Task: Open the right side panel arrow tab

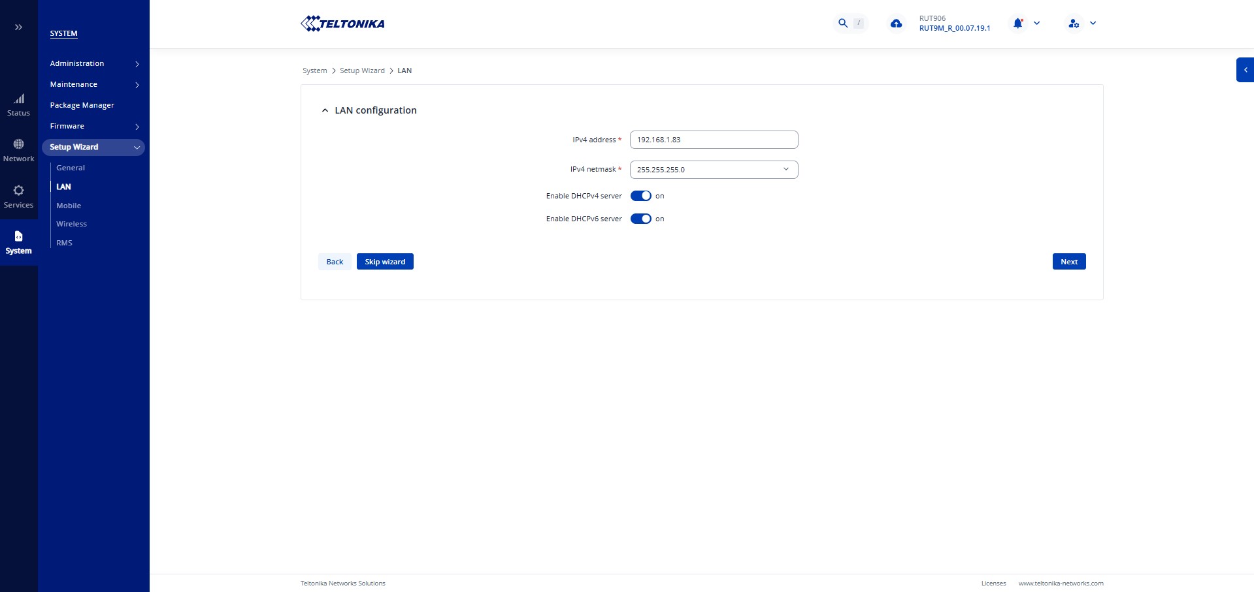Action: (x=1245, y=70)
